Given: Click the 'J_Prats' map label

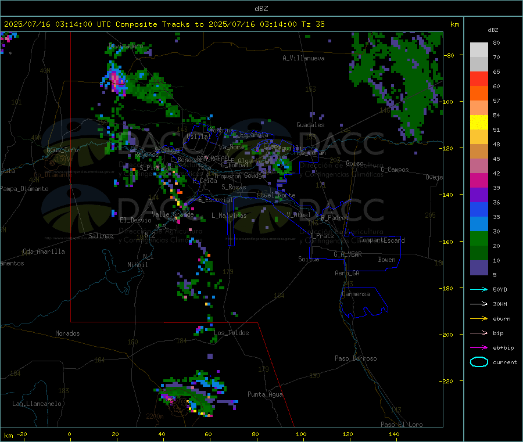Looking at the screenshot, I should [321, 235].
